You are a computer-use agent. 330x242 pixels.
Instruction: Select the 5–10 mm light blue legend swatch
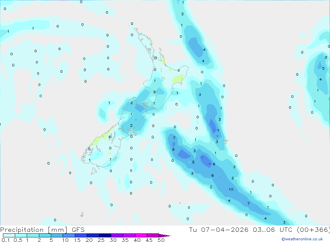[57, 235]
